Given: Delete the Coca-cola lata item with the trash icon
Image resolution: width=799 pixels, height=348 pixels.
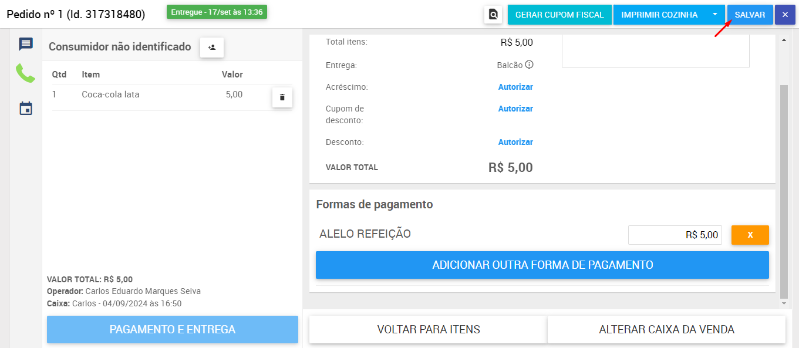Looking at the screenshot, I should (x=282, y=97).
